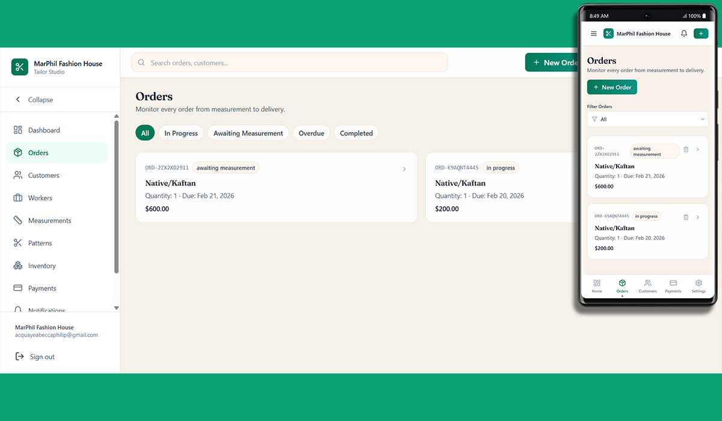This screenshot has height=421, width=722.
Task: Open the Patterns section from sidebar
Action: point(19,242)
